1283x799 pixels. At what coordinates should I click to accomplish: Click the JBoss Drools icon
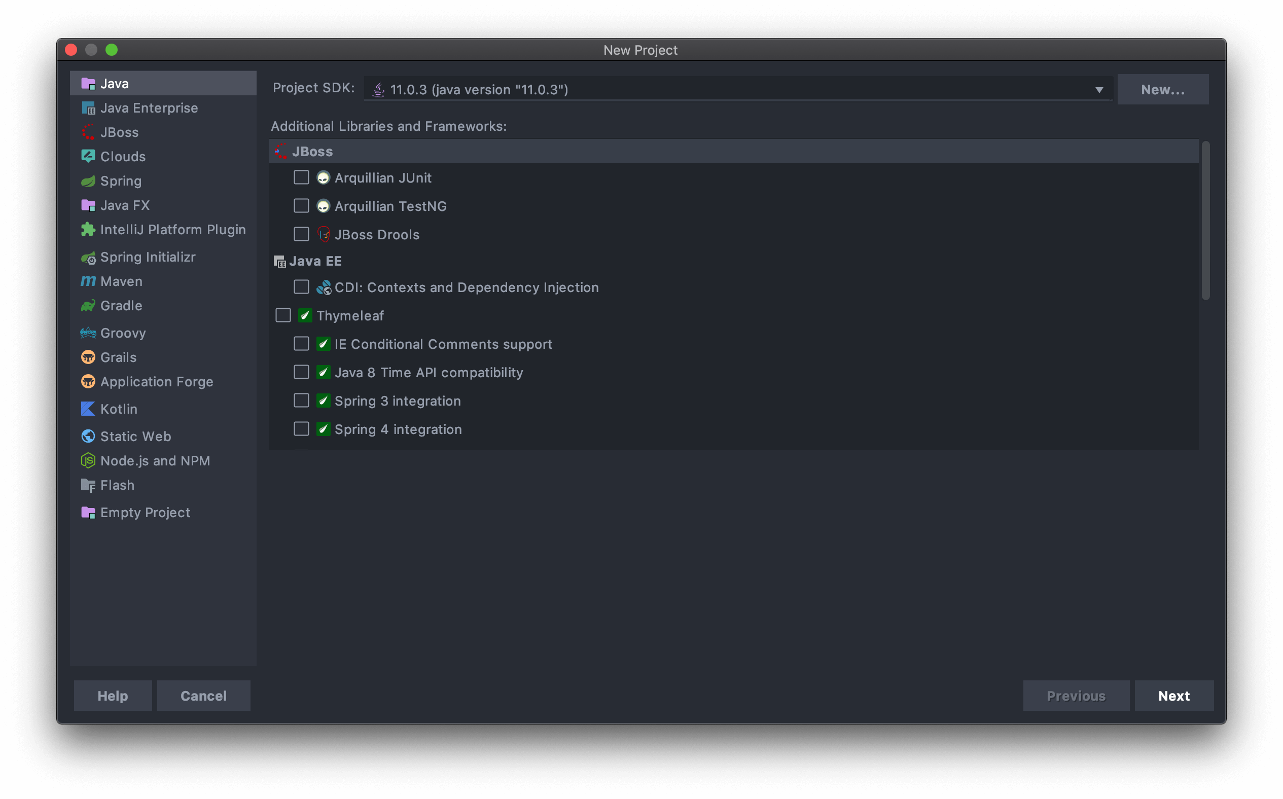point(323,235)
